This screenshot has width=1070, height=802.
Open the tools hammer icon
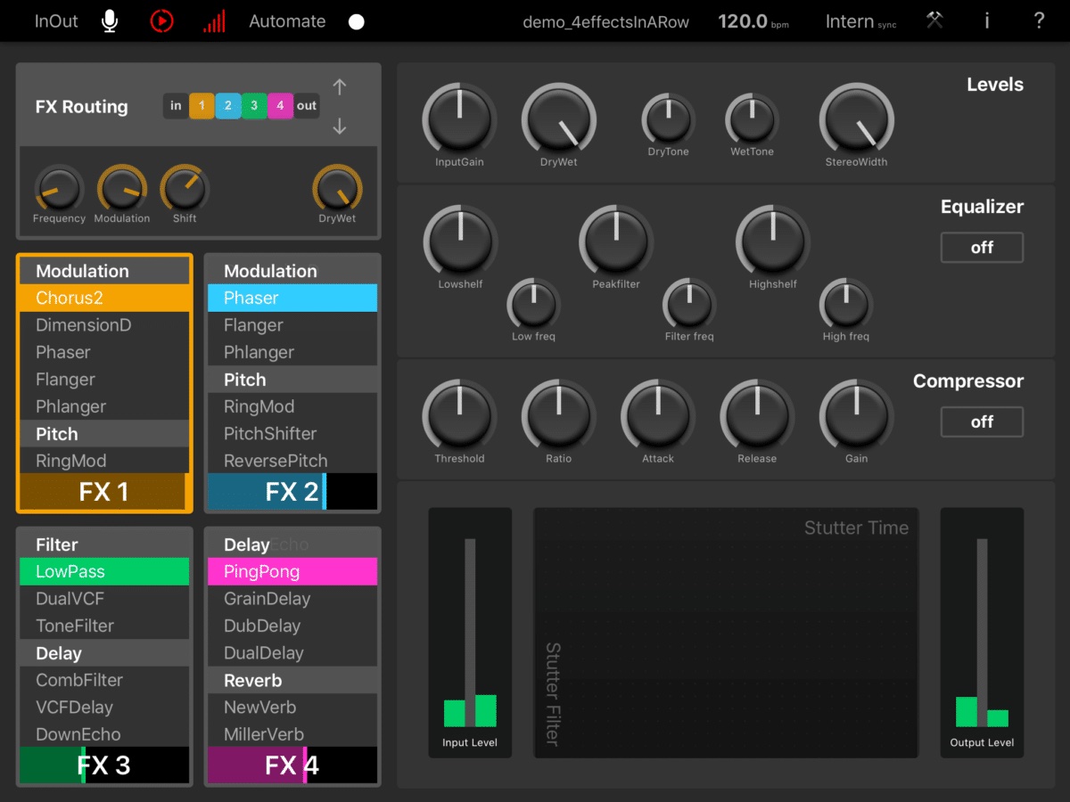pos(934,20)
